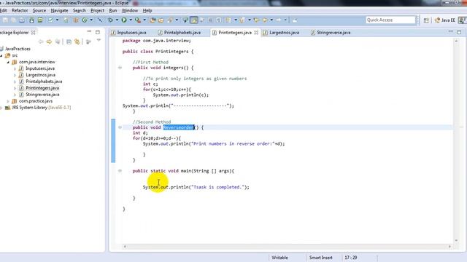Viewport: 467px width, 262px height.
Task: Click the New Java Package icon
Action: [76, 20]
